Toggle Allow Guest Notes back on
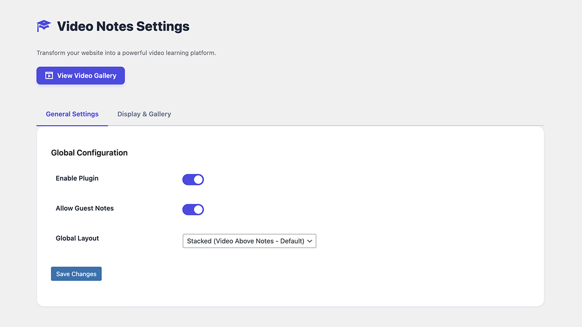 [193, 209]
